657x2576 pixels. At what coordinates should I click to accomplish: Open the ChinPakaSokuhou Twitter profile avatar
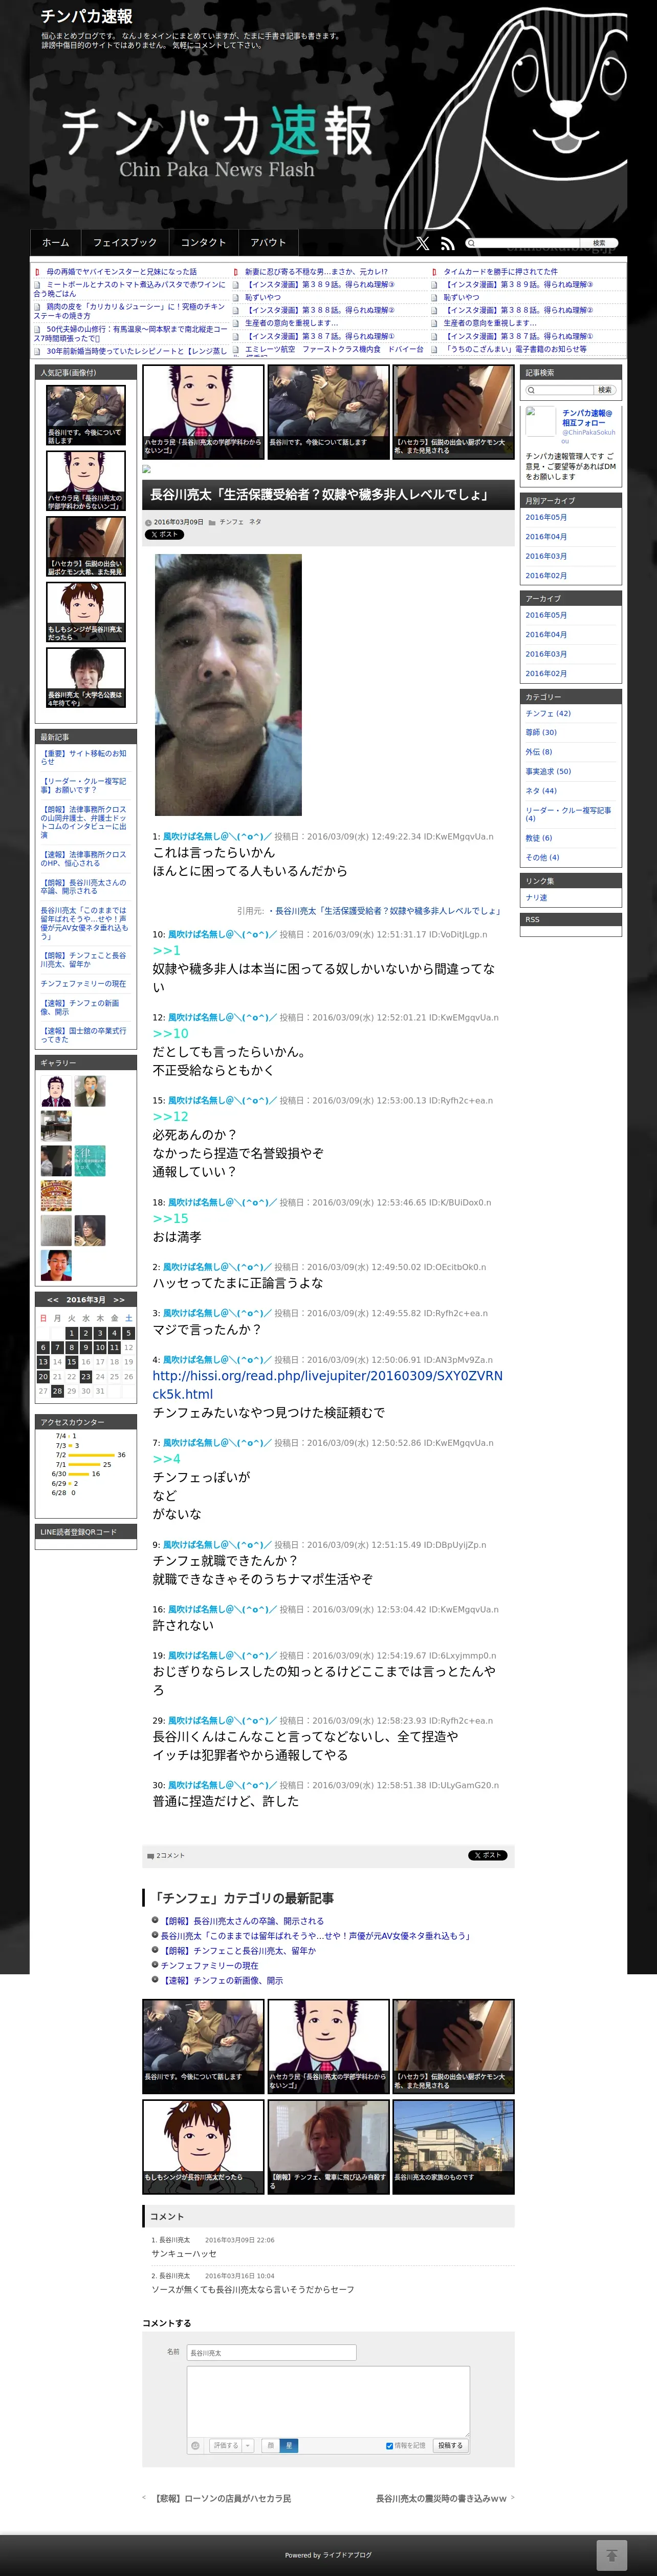pyautogui.click(x=540, y=421)
